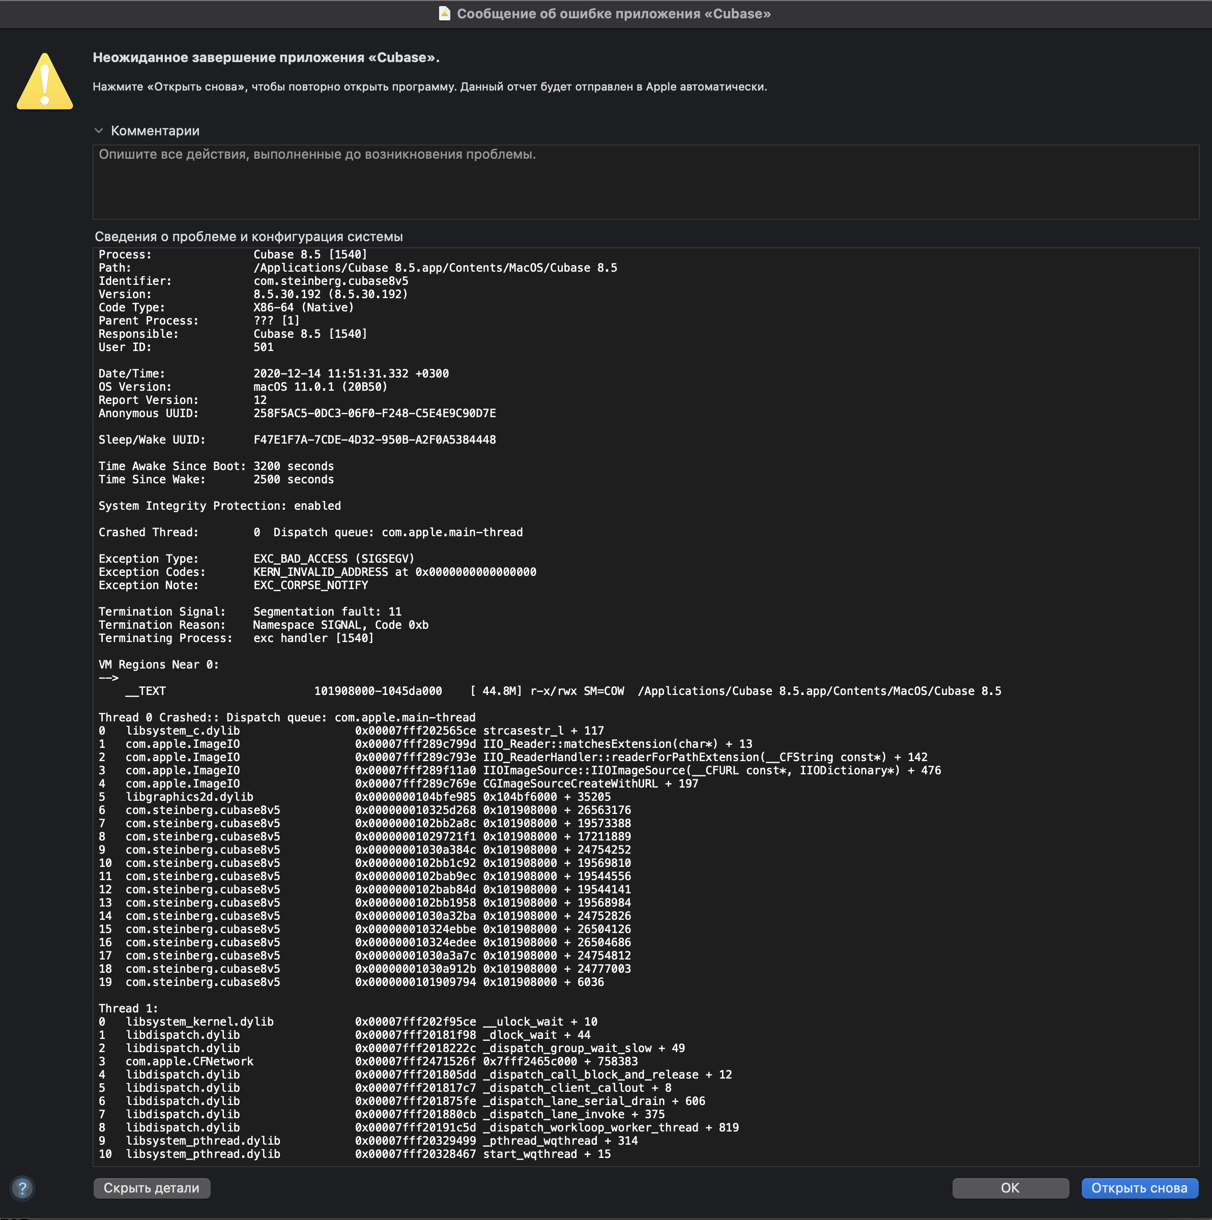
Task: Collapse the Комментарии disclosure chevron
Action: point(99,131)
